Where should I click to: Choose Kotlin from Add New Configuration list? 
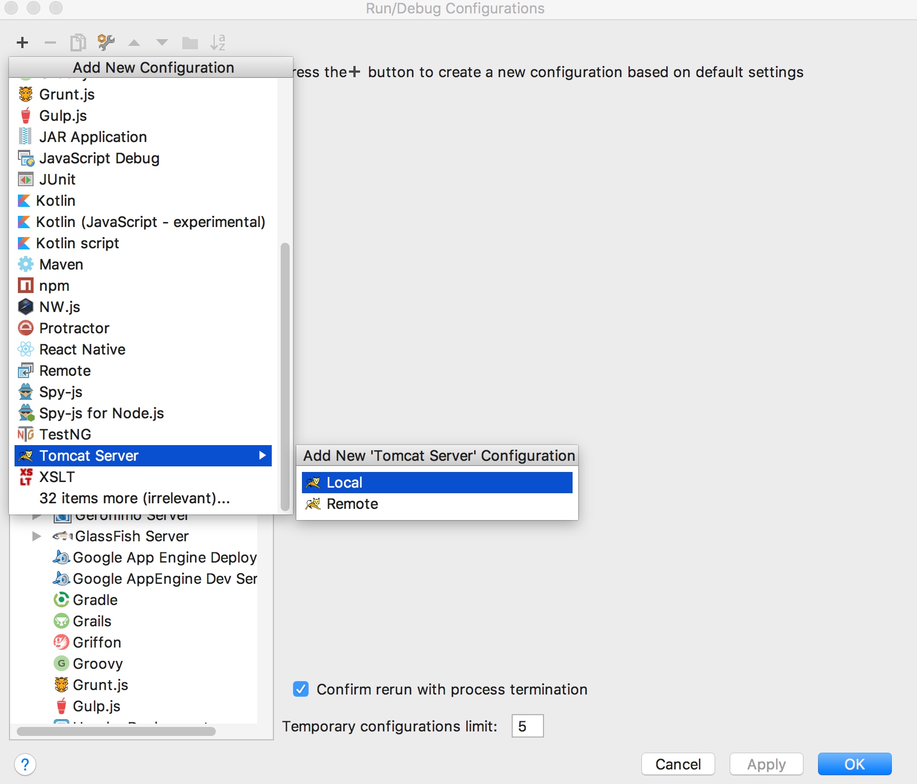[x=143, y=201]
